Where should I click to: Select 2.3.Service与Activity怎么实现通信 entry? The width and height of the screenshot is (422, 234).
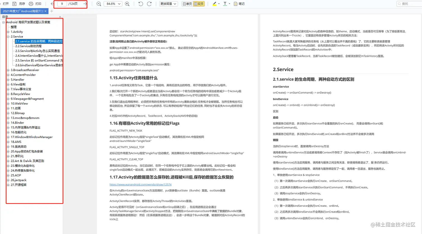(37, 51)
